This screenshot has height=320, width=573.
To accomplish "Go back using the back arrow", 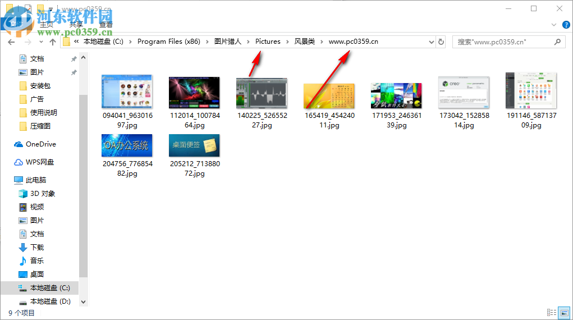I will pyautogui.click(x=11, y=42).
